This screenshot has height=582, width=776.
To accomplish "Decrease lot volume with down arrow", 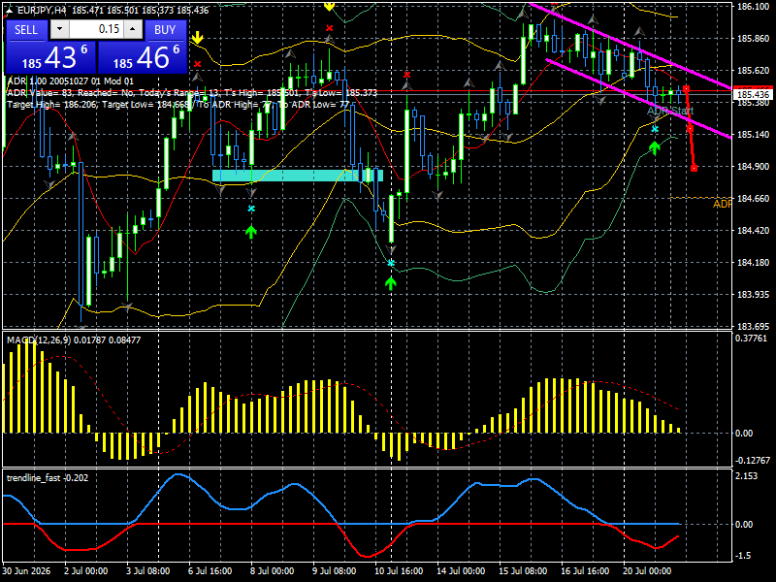I will coord(60,29).
